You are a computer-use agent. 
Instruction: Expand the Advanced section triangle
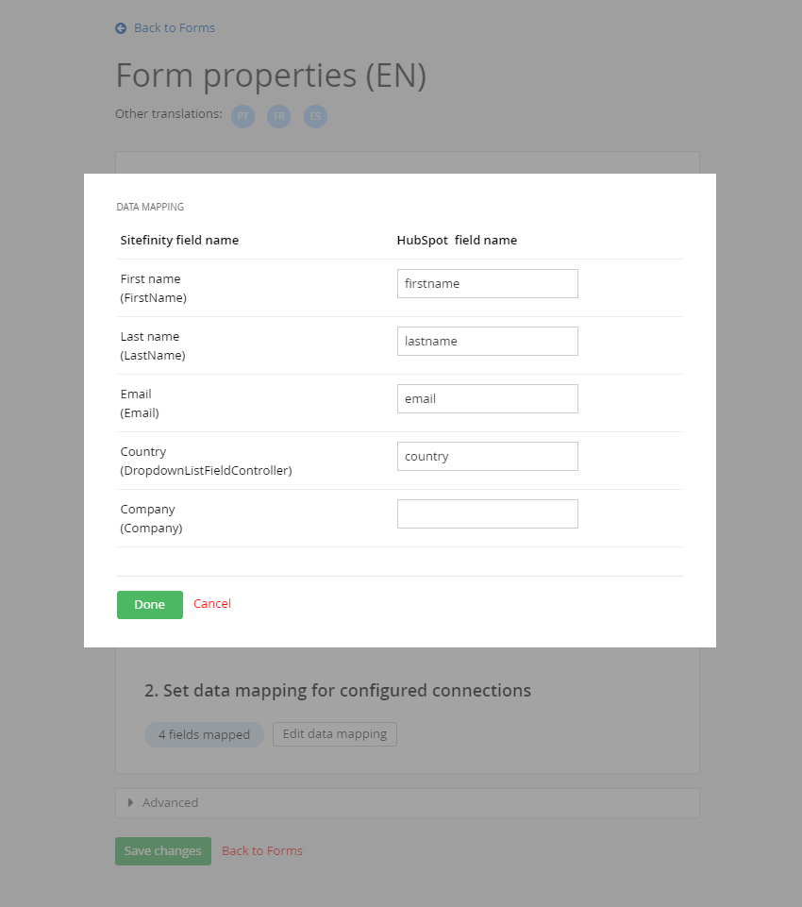click(x=131, y=803)
